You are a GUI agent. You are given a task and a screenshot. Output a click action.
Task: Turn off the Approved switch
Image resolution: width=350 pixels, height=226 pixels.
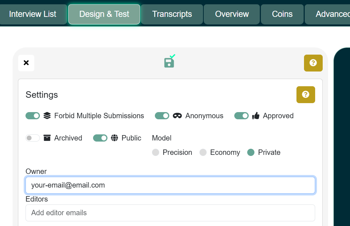241,116
